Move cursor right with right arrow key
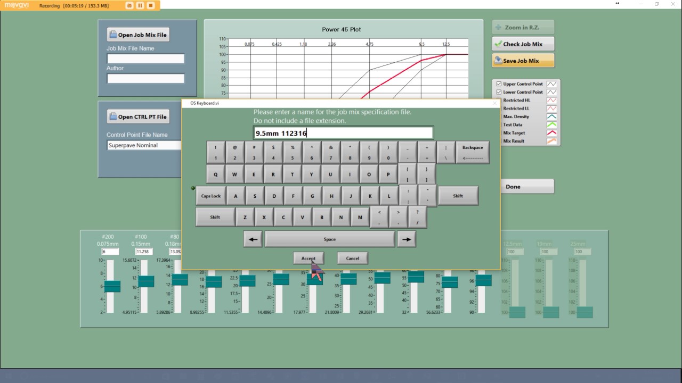This screenshot has height=383, width=682. coord(407,239)
